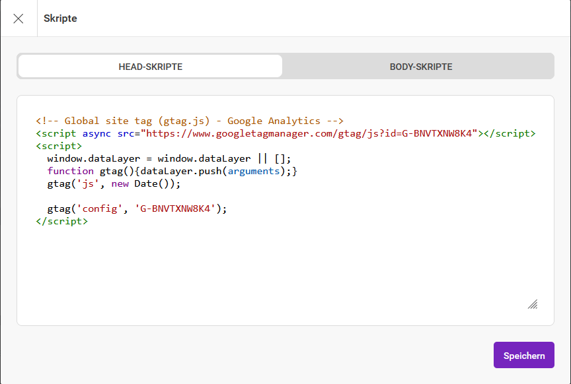Place cursor in the Global site tag comment line

[190, 121]
